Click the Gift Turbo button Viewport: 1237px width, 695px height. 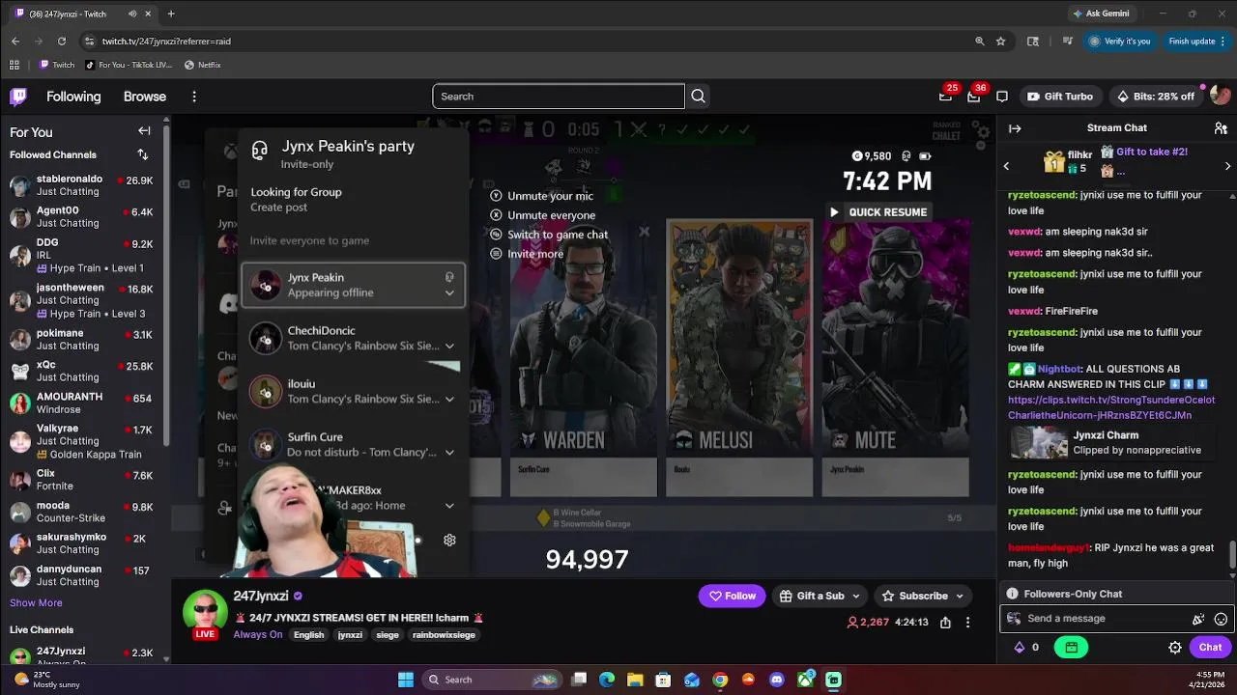(1060, 97)
